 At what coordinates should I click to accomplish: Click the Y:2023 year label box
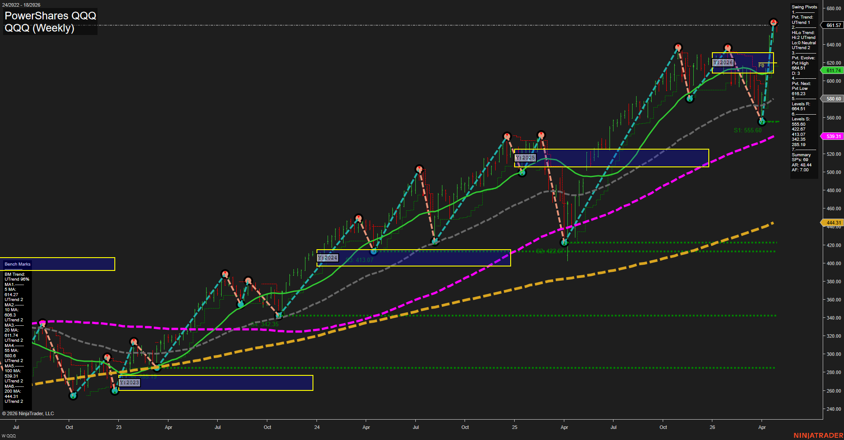click(130, 382)
